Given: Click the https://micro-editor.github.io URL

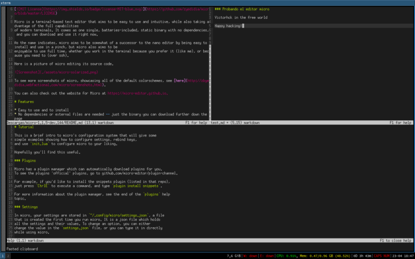Looking at the screenshot, I should coord(138,93).
